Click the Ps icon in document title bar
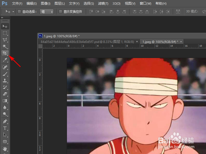Image resolution: width=206 pixels, height=154 pixels. [40, 36]
